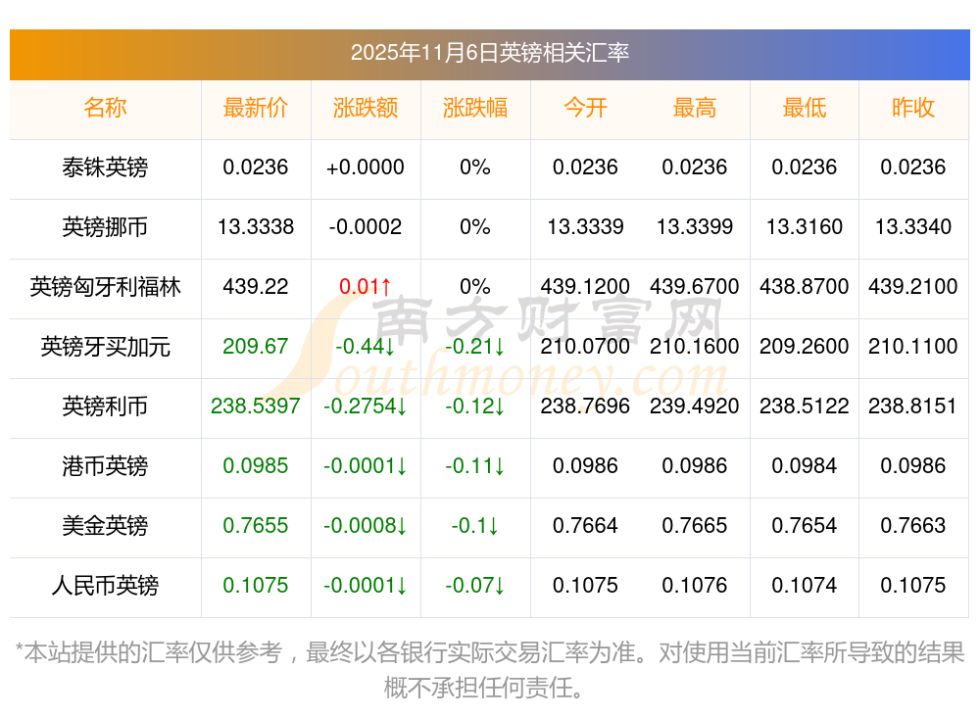Click the title 2025年11月6日英镑相关汇率
Screen dimensions: 980x718
(489, 53)
